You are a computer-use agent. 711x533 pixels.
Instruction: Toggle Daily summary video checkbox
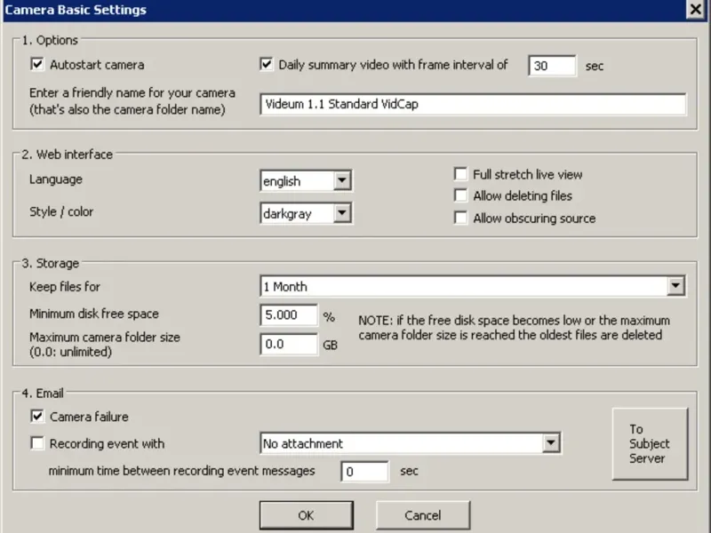pyautogui.click(x=267, y=65)
